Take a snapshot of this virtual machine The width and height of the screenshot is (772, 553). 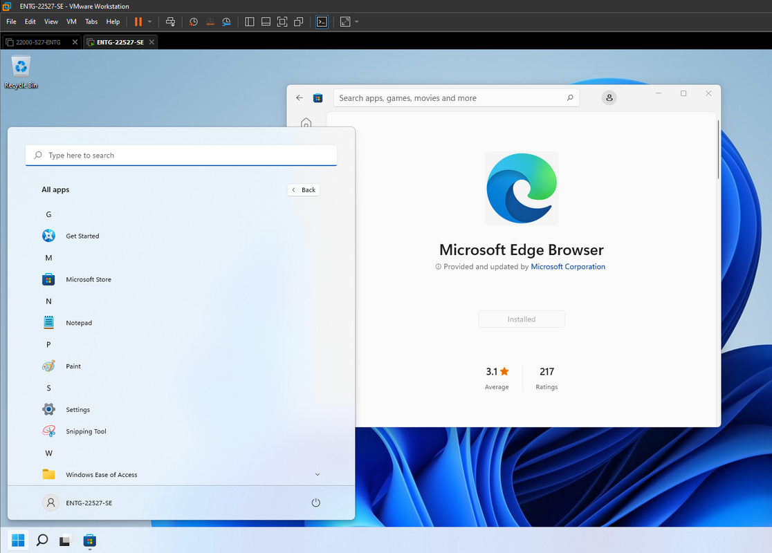(x=194, y=21)
